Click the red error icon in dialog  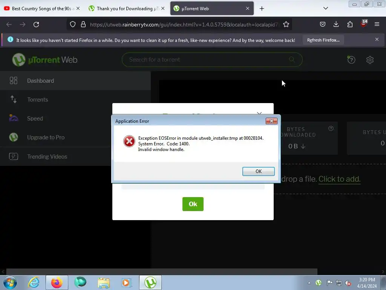[x=129, y=141]
